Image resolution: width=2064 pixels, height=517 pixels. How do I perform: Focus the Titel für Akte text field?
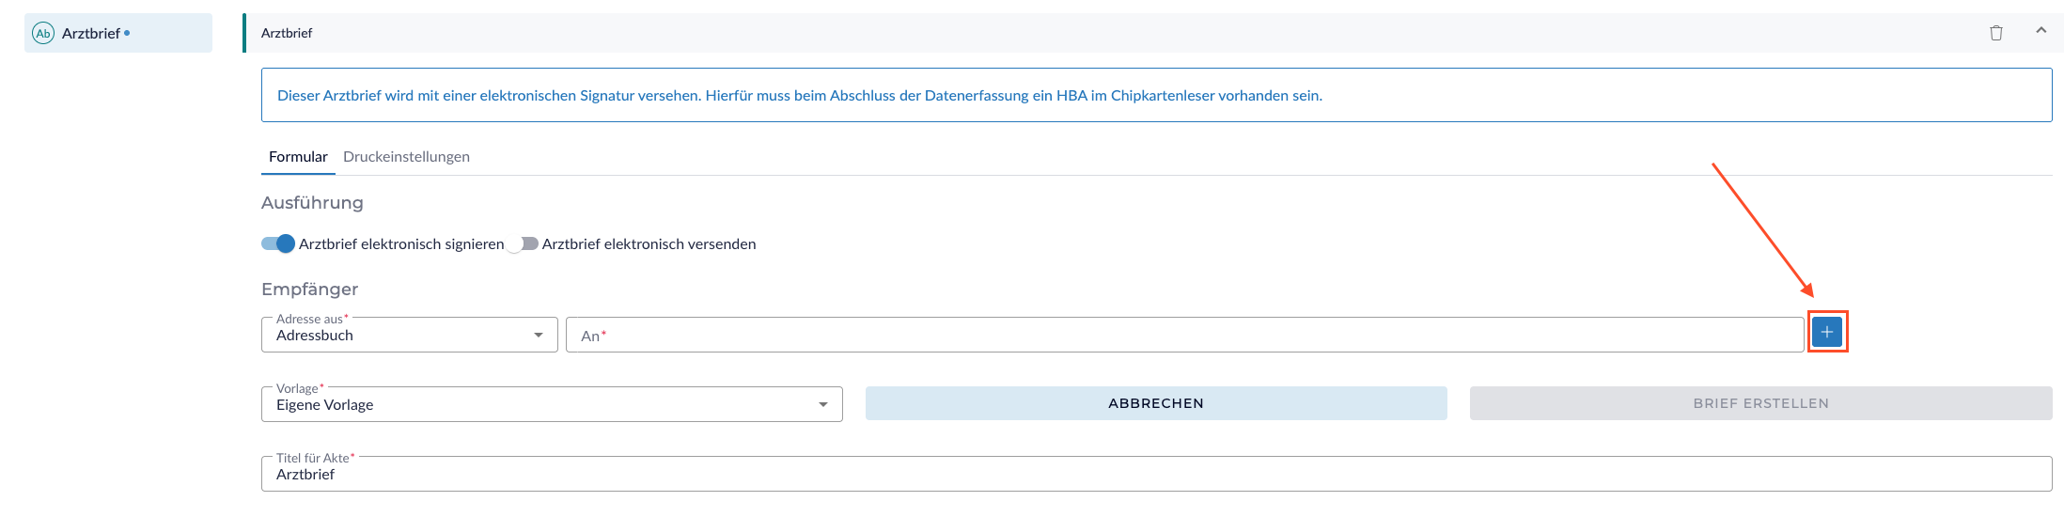[1156, 475]
